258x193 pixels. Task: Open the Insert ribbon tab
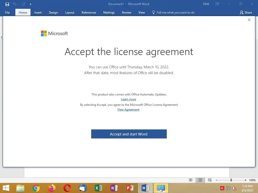[x=38, y=13]
